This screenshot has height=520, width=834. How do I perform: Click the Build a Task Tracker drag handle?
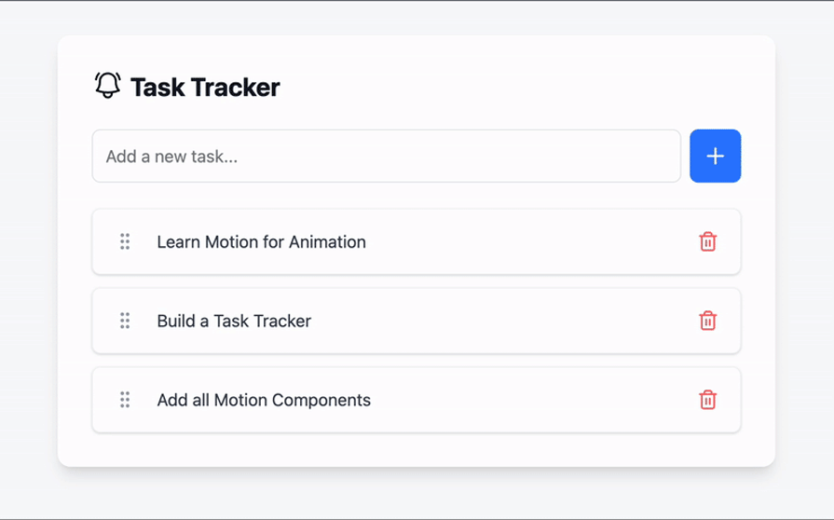[x=125, y=321]
